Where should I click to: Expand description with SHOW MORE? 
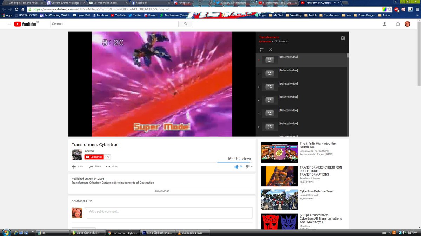pos(162,191)
